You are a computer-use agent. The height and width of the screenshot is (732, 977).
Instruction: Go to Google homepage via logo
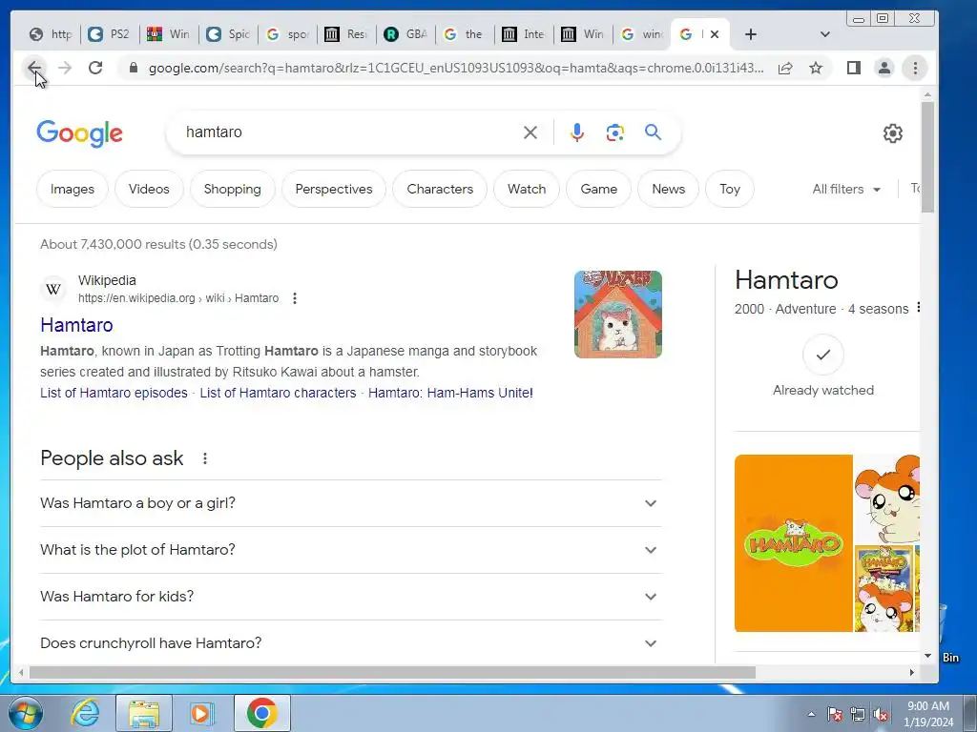point(80,133)
